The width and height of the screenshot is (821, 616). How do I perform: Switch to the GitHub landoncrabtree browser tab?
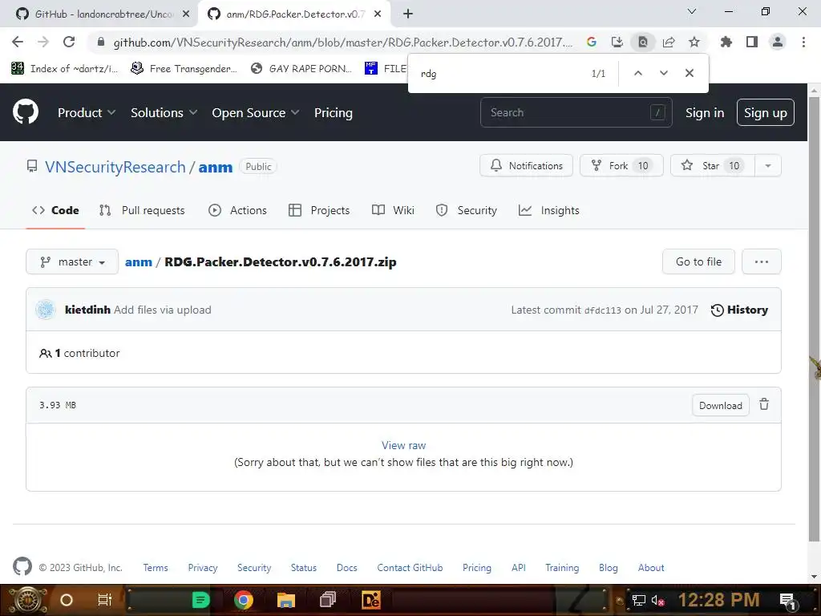click(99, 14)
